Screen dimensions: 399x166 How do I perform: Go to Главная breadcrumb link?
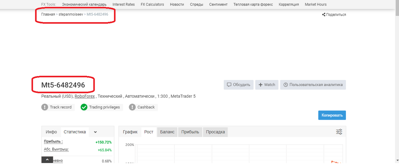(x=48, y=15)
